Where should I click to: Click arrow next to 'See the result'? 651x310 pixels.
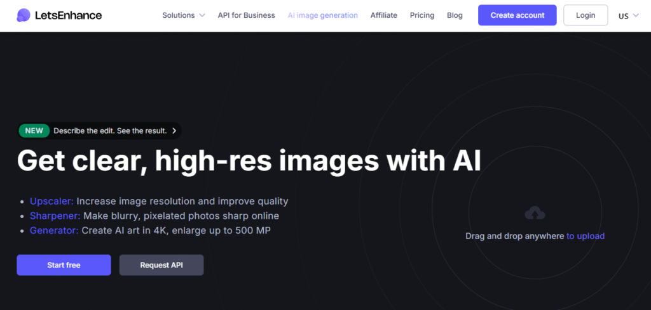pos(174,131)
